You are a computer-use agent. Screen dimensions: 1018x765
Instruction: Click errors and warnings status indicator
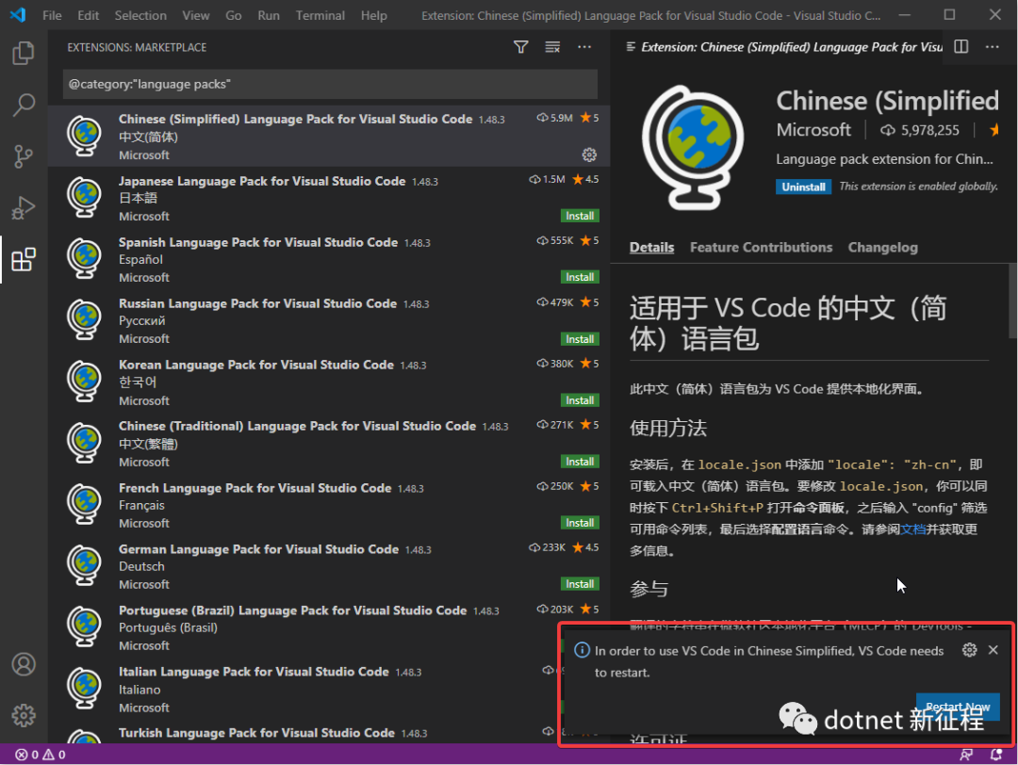pyautogui.click(x=41, y=755)
